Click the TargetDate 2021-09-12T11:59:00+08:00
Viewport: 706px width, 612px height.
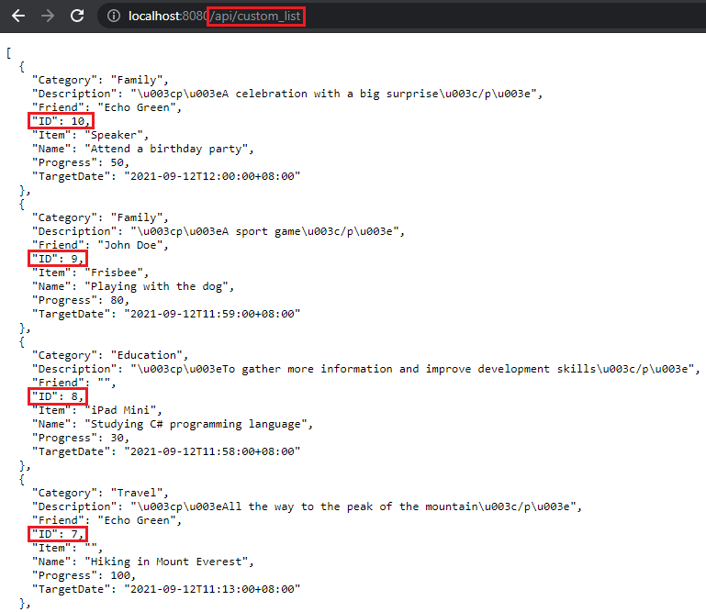pyautogui.click(x=212, y=314)
